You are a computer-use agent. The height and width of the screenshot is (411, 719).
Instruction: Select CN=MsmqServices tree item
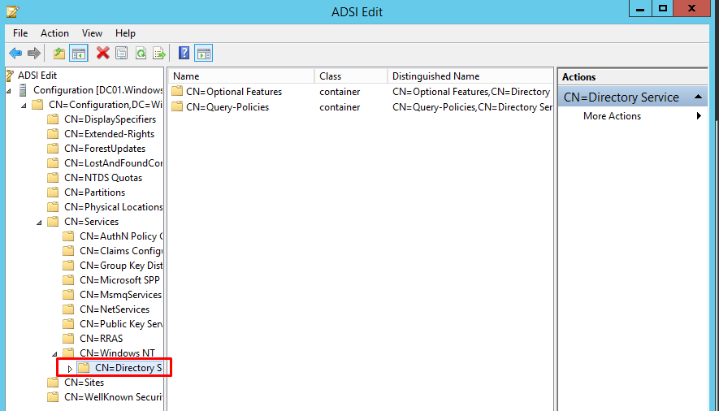pos(120,295)
